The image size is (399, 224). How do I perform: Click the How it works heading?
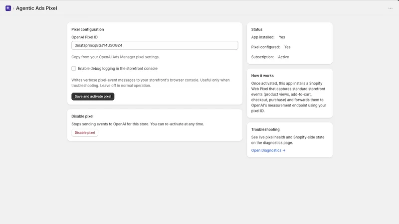(x=262, y=76)
